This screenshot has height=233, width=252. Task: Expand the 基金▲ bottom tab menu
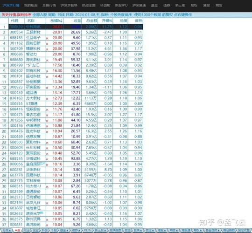(64, 230)
